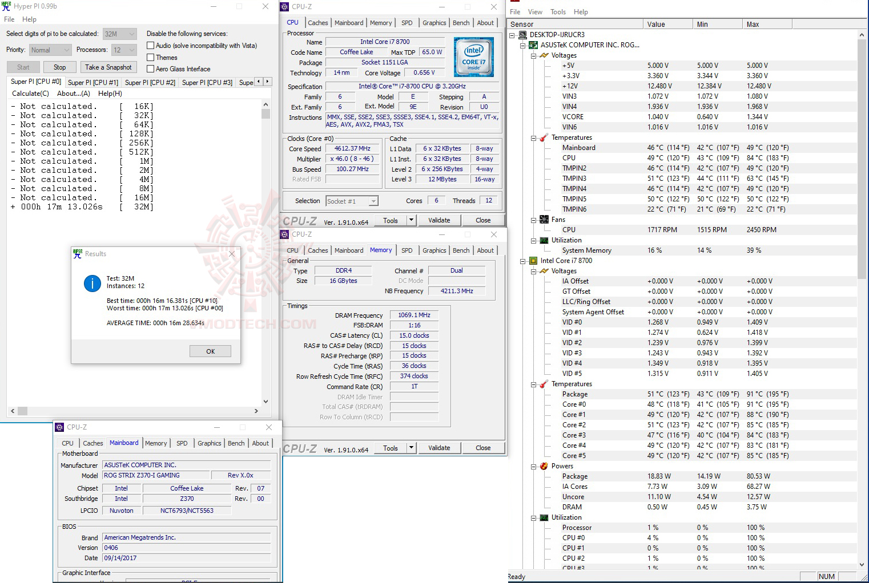Viewport: 869px width, 583px height.
Task: Select the VCORE row in sensor list
Action: [x=682, y=117]
